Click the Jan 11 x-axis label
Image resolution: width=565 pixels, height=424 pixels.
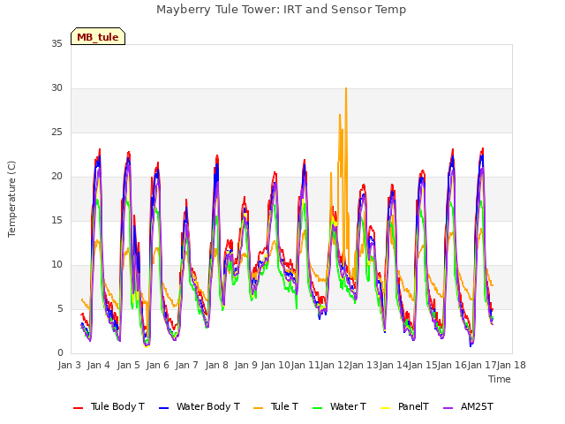coord(305,365)
